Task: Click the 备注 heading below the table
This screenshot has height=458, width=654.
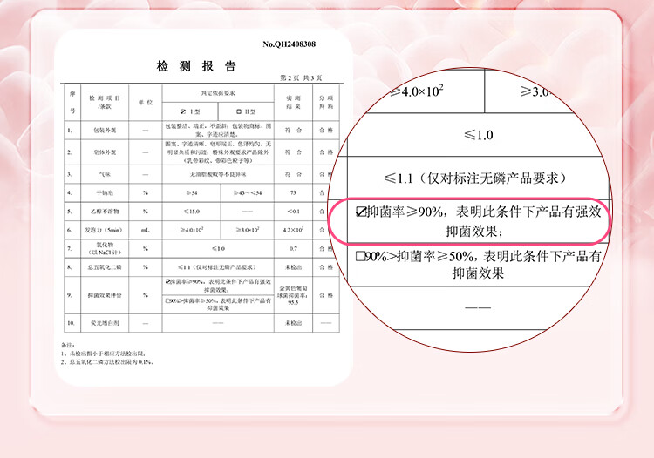Action: (67, 345)
